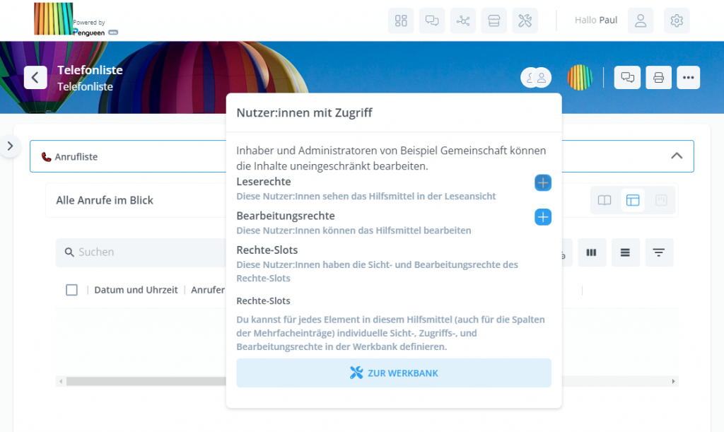The height and width of the screenshot is (432, 724).
Task: Add user to Leserechte with plus
Action: coord(542,183)
